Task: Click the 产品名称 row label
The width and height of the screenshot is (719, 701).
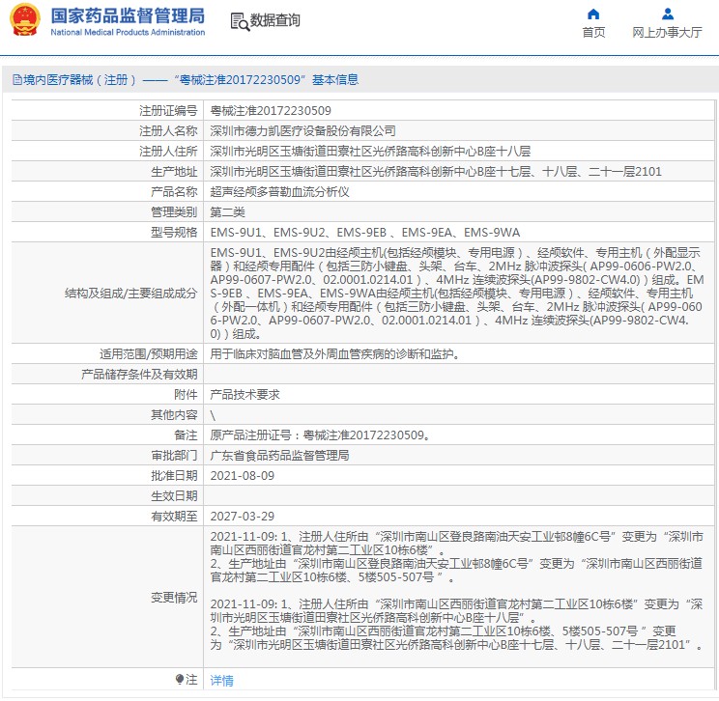Action: coord(174,191)
